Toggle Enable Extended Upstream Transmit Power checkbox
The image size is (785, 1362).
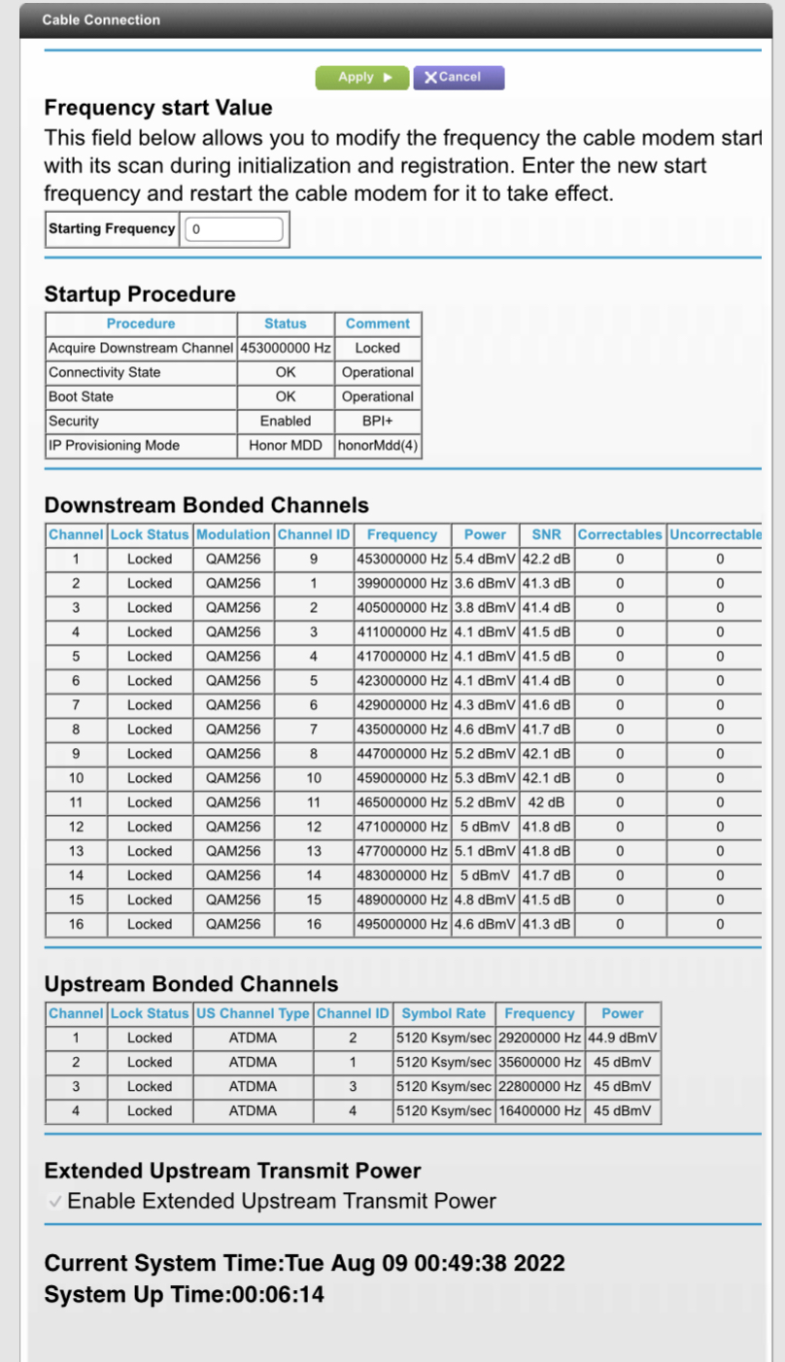55,1202
